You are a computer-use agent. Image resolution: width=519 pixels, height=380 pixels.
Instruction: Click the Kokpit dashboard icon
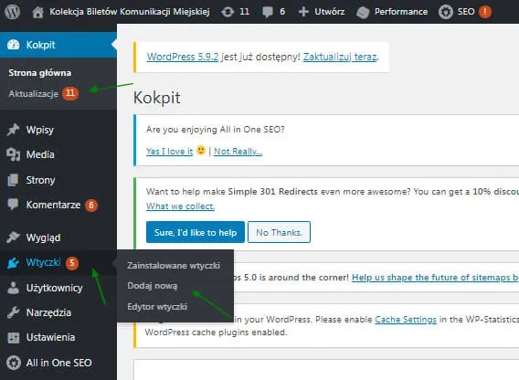point(13,45)
